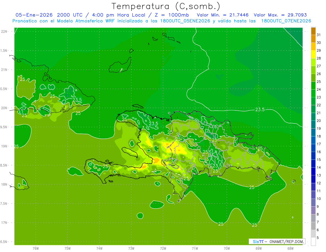The width and height of the screenshot is (326, 252).
Task: Click the "23.5" contour label over the northeastern ocean
Action: pyautogui.click(x=260, y=110)
